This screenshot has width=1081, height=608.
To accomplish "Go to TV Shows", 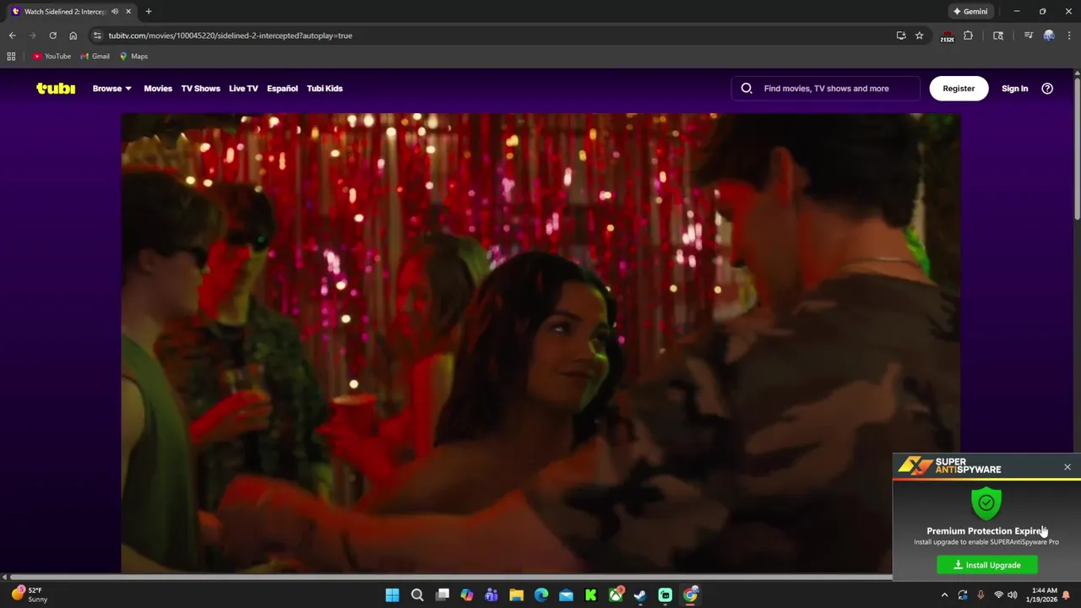I will click(x=200, y=88).
